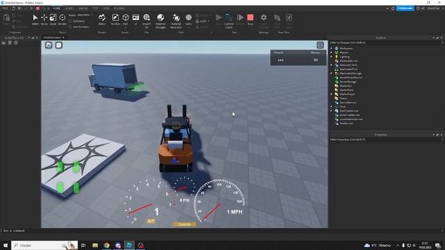This screenshot has height=250, width=445.
Task: Activate the Scale tool
Action: pos(53,19)
